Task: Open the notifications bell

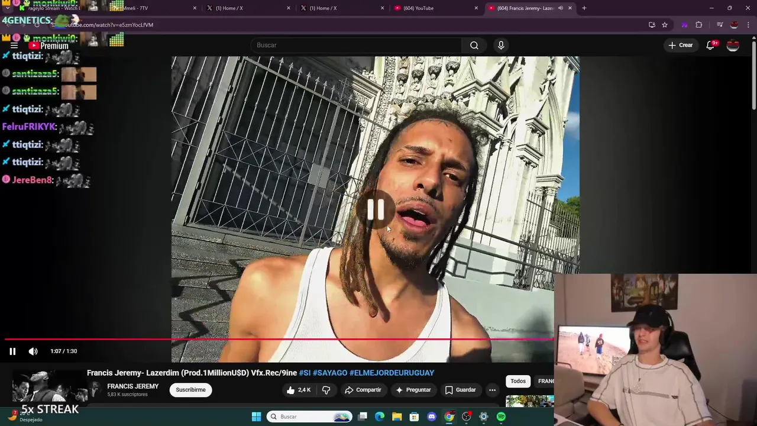Action: tap(711, 45)
